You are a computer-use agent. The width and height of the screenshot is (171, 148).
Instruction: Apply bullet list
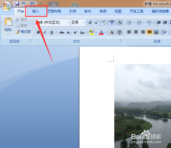(129, 23)
